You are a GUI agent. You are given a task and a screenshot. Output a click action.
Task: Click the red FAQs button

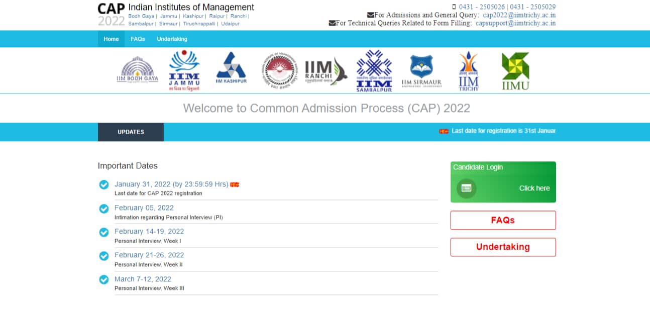point(503,220)
